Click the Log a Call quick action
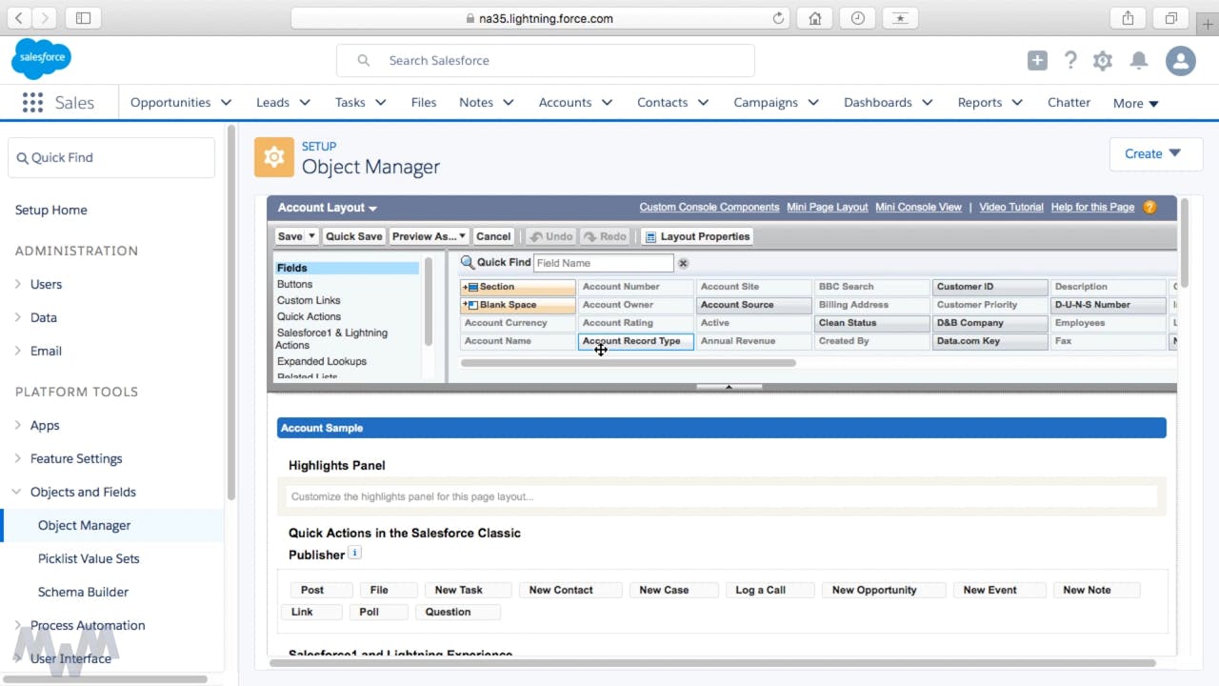 [x=769, y=590]
